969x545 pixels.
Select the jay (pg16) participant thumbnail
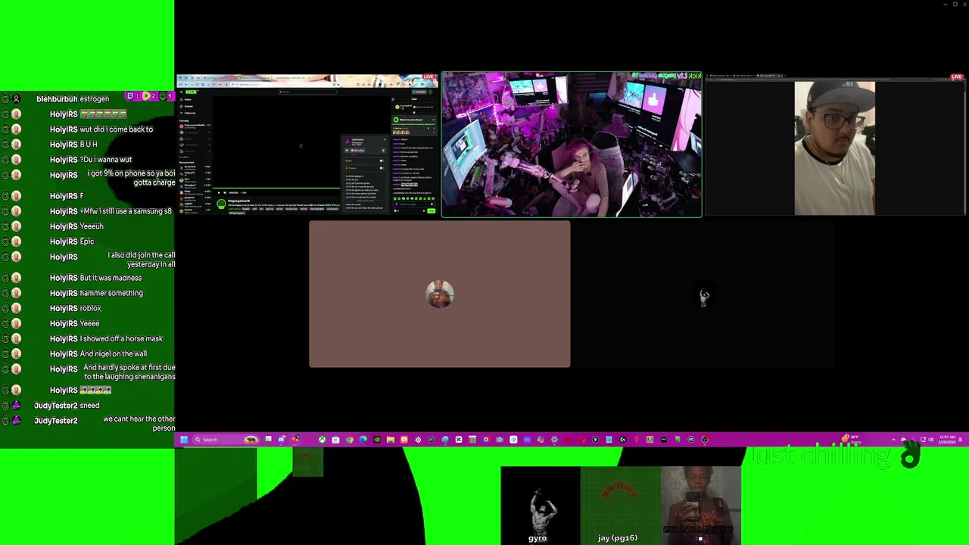tap(620, 505)
